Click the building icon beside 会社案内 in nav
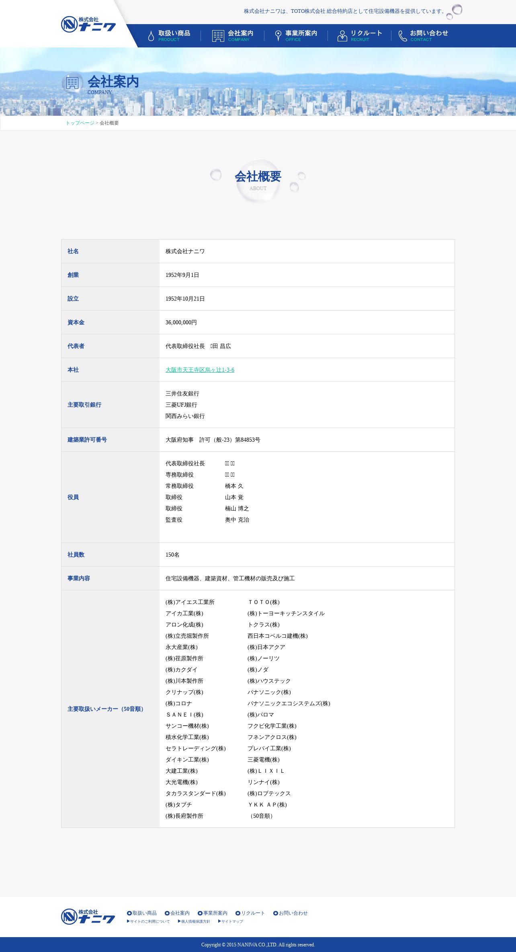 coord(218,36)
